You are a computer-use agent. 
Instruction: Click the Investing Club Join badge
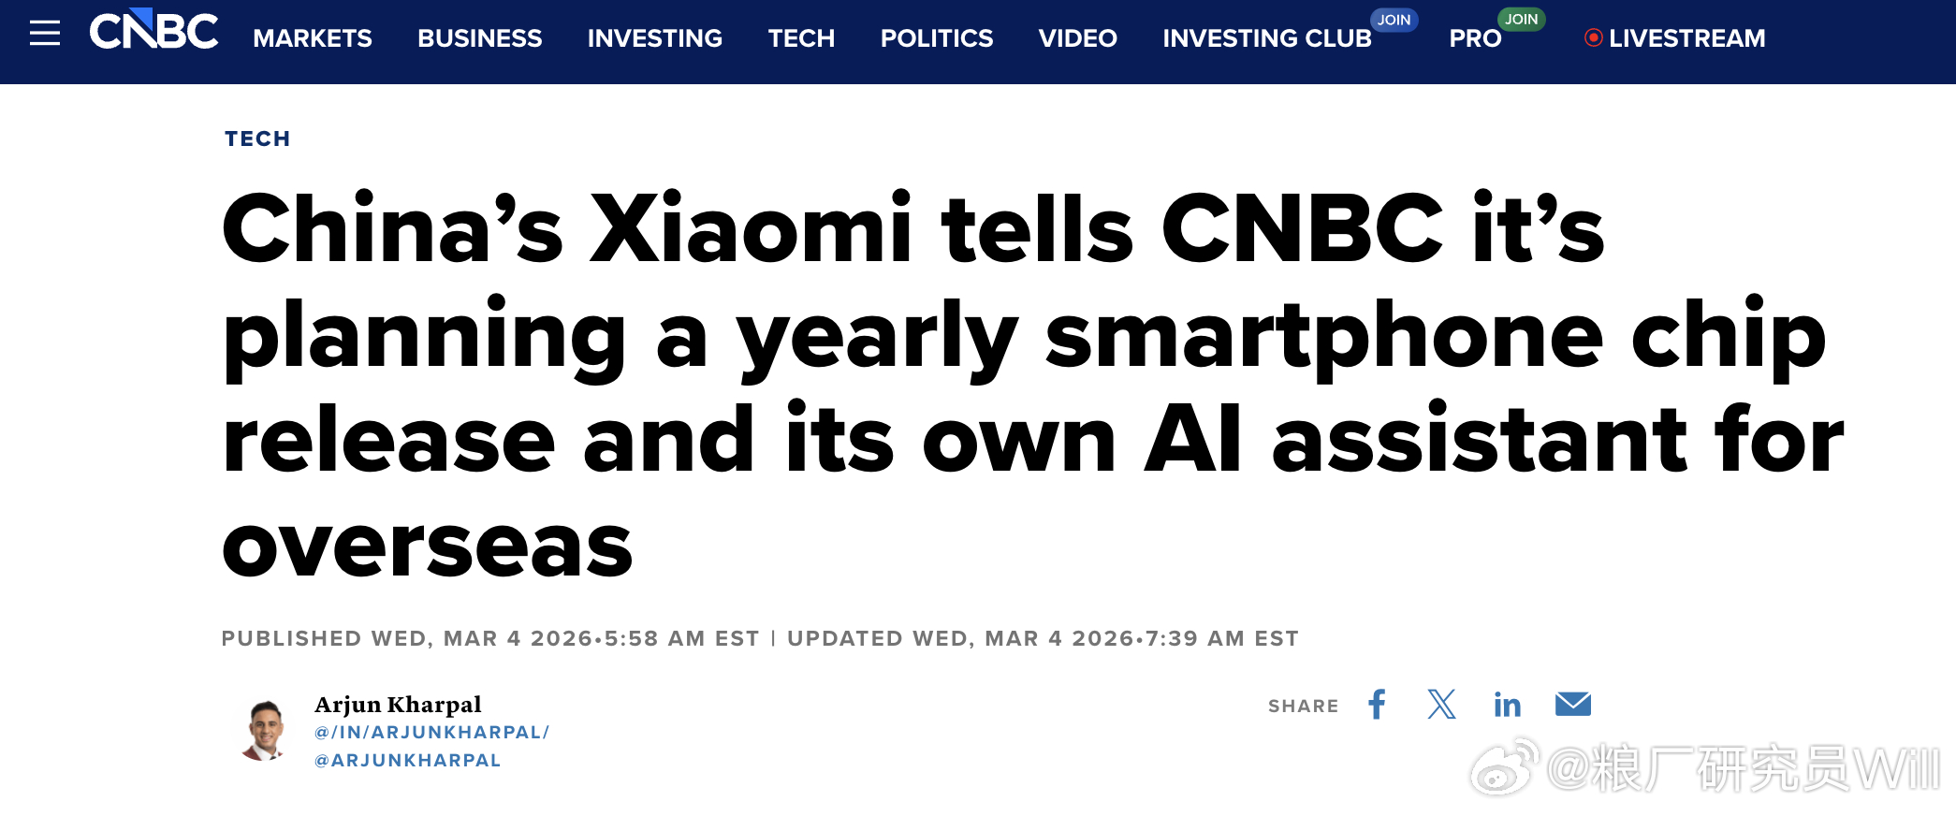pyautogui.click(x=1394, y=20)
